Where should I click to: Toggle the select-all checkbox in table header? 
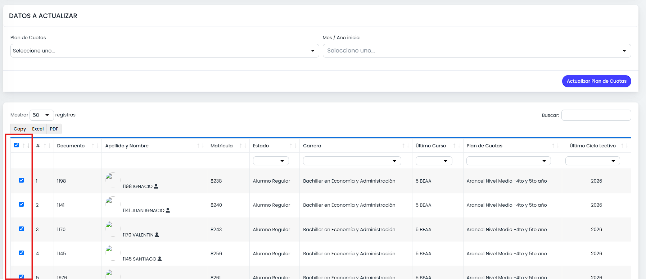(16, 145)
